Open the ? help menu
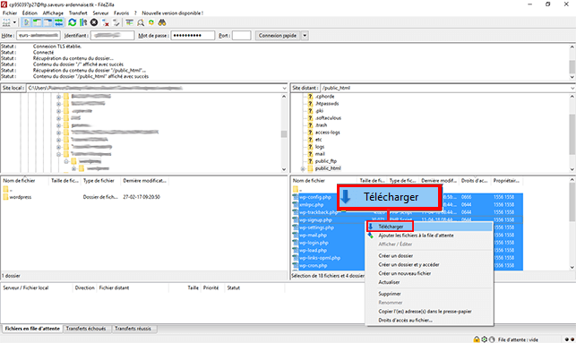 click(x=135, y=13)
